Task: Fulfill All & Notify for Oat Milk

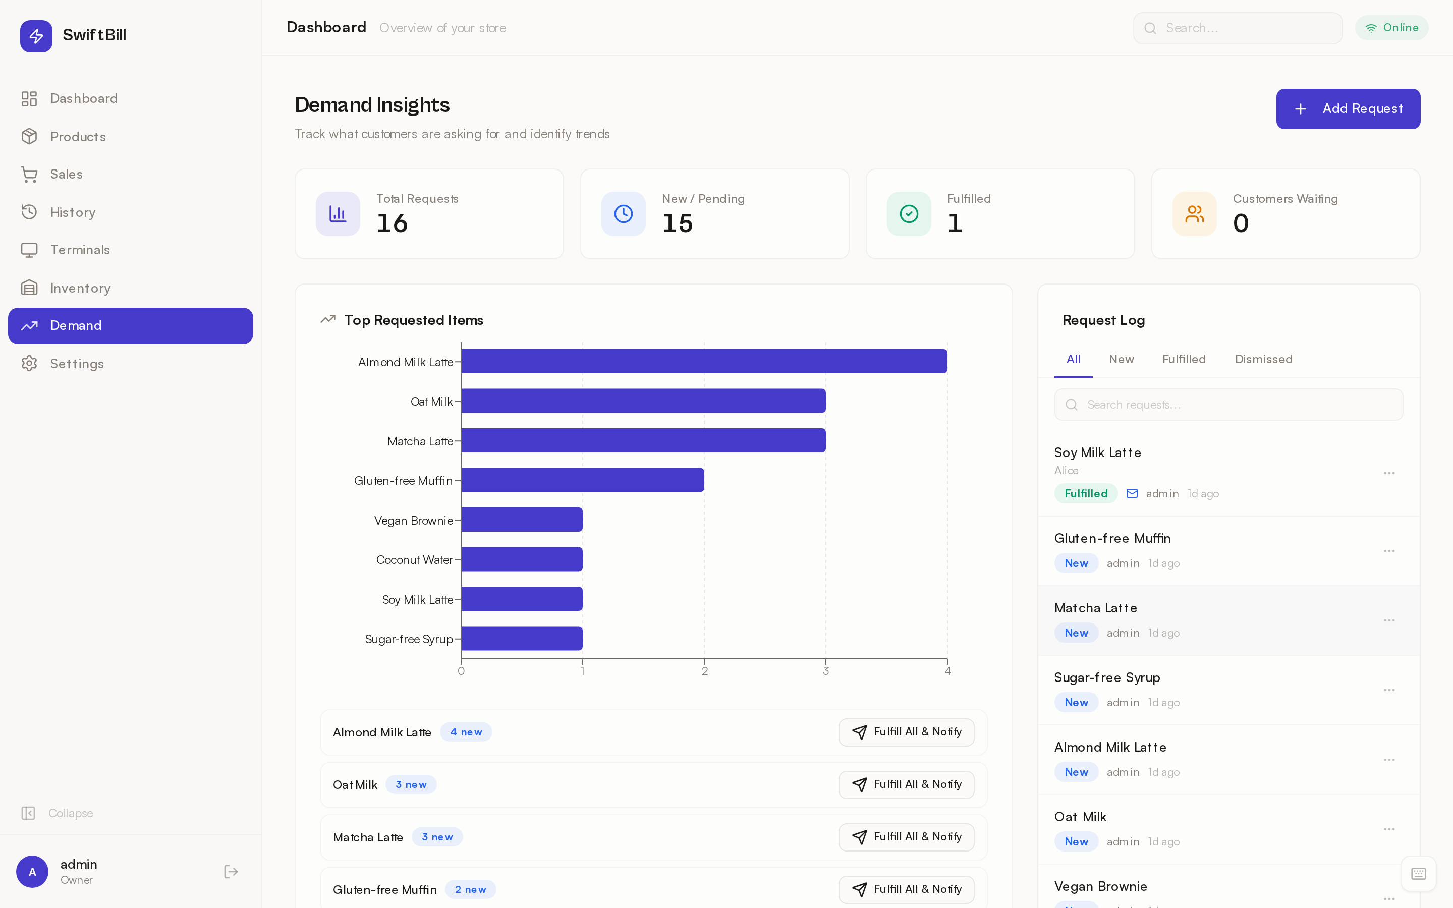Action: coord(906,784)
